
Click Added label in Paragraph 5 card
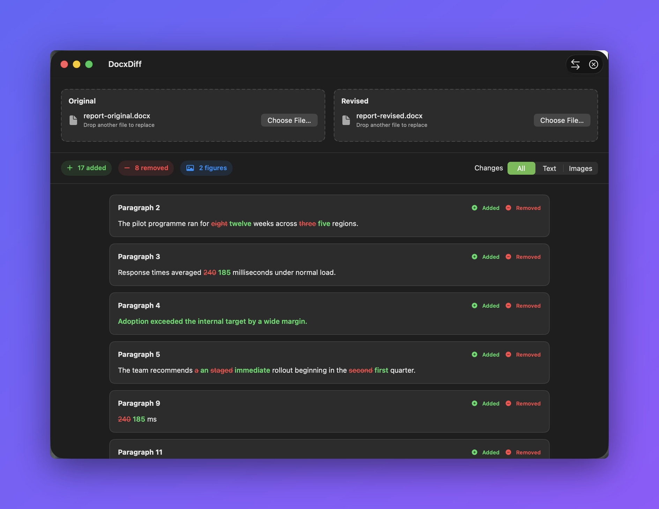tap(491, 355)
